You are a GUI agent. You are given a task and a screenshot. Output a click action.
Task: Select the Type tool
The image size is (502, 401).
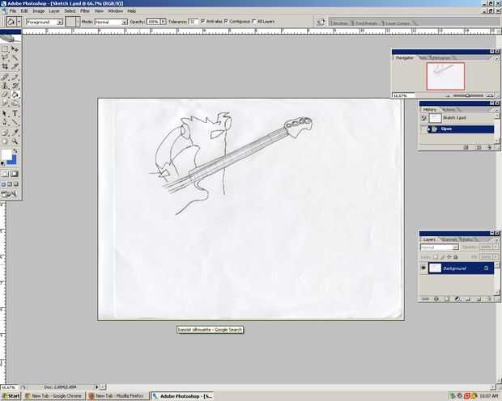pyautogui.click(x=15, y=113)
